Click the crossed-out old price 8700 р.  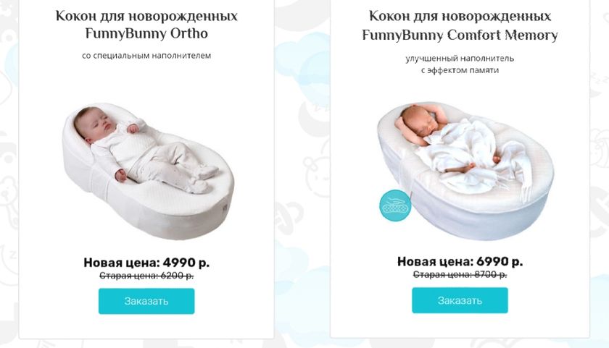[460, 274]
